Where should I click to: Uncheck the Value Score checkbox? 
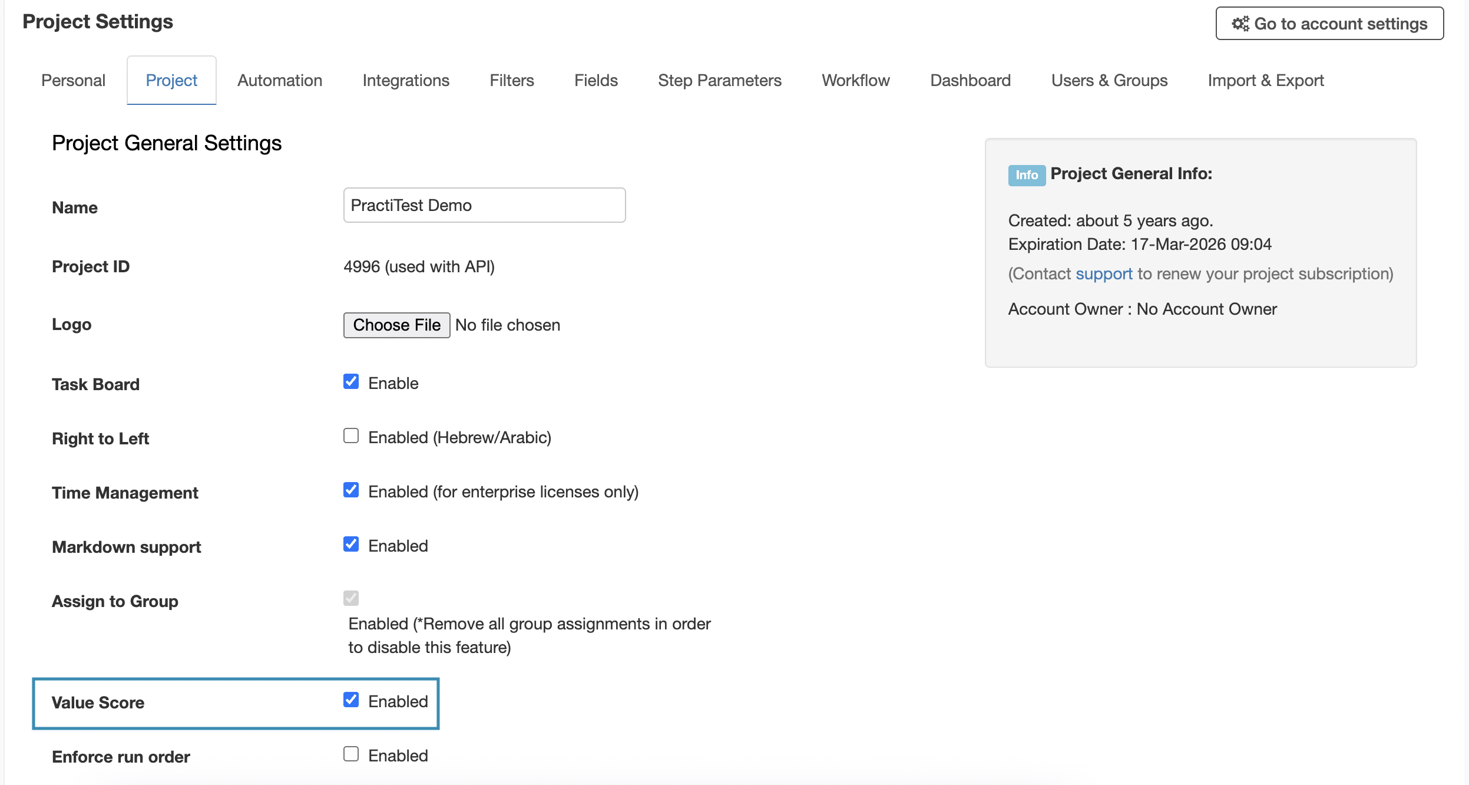351,700
